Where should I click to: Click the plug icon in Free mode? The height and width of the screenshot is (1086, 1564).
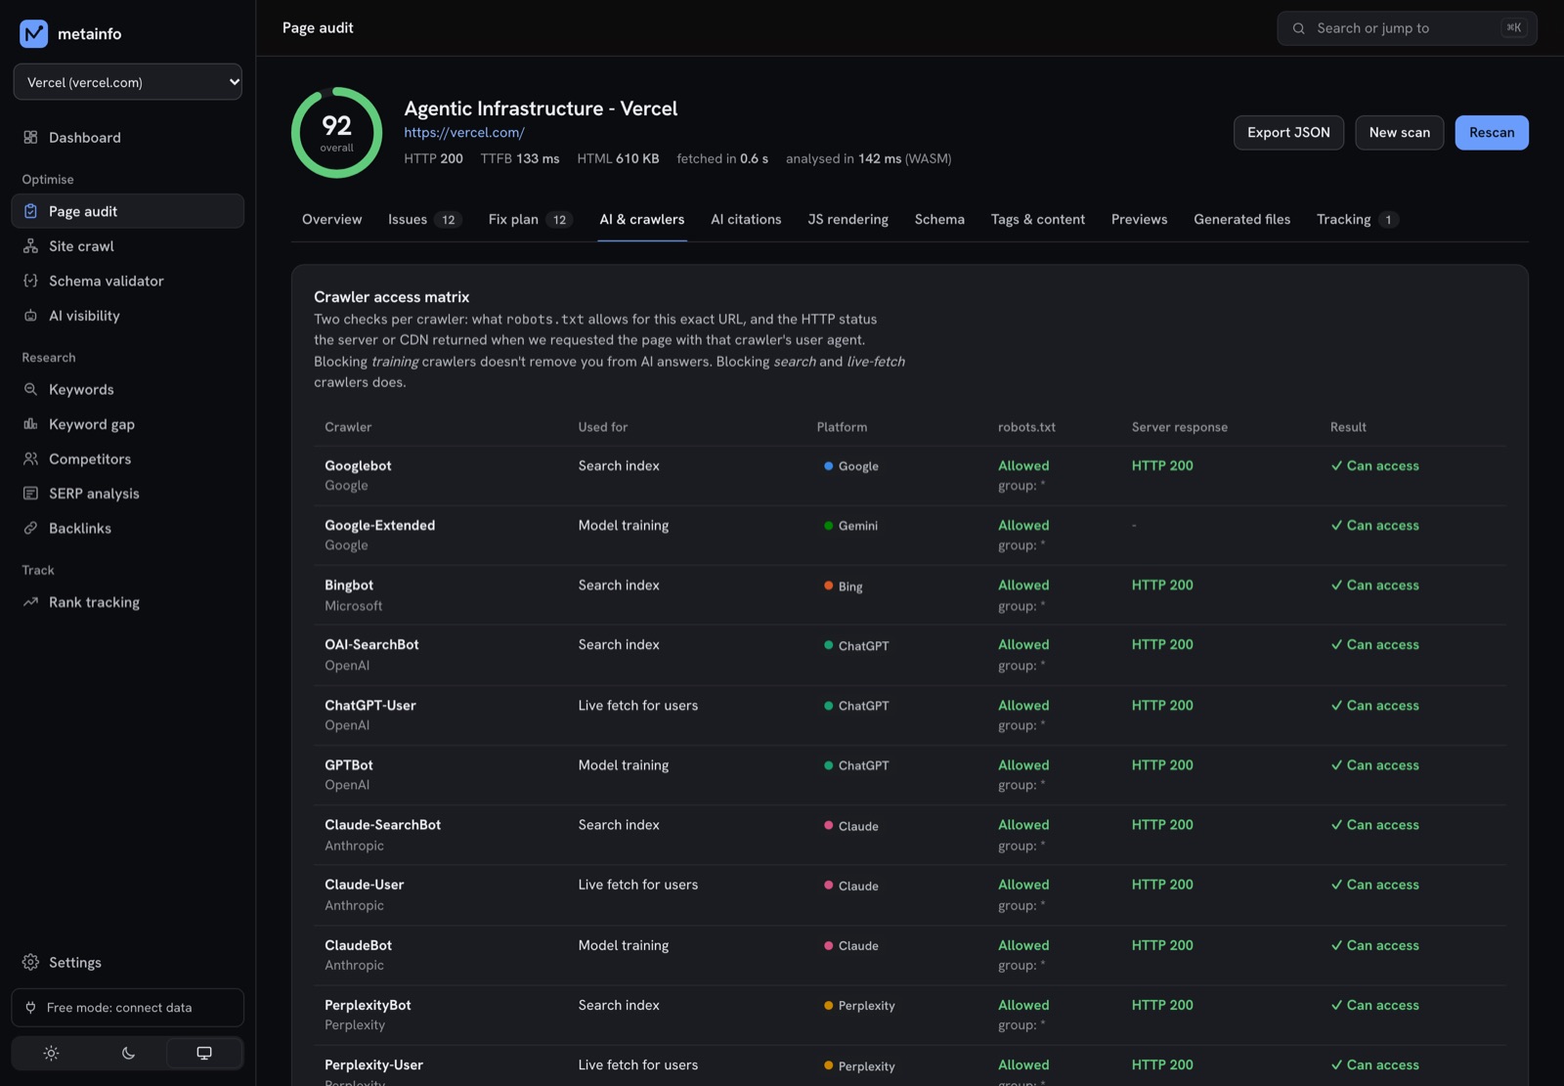(30, 1008)
